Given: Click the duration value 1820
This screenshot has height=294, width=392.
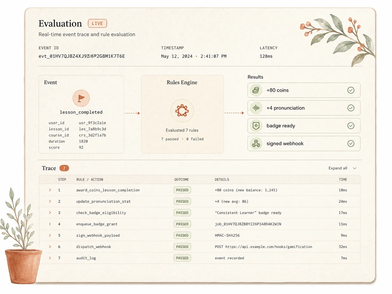Looking at the screenshot, I should (83, 141).
